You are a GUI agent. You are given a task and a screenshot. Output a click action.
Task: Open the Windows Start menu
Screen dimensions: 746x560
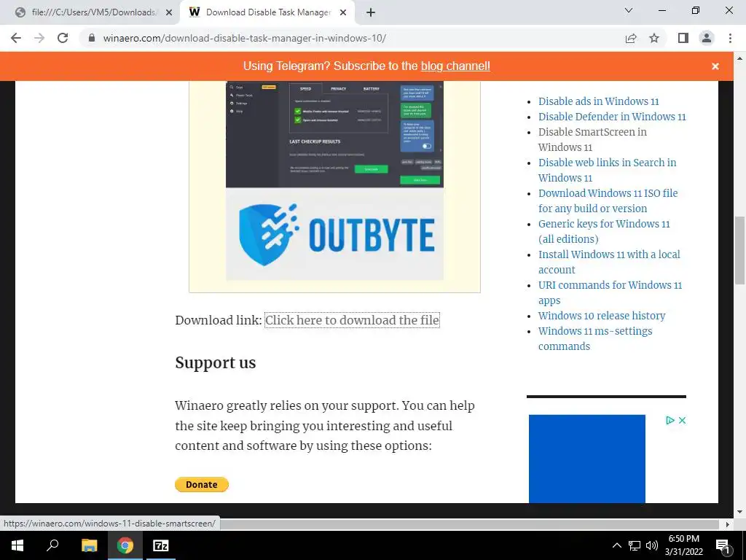[17, 545]
